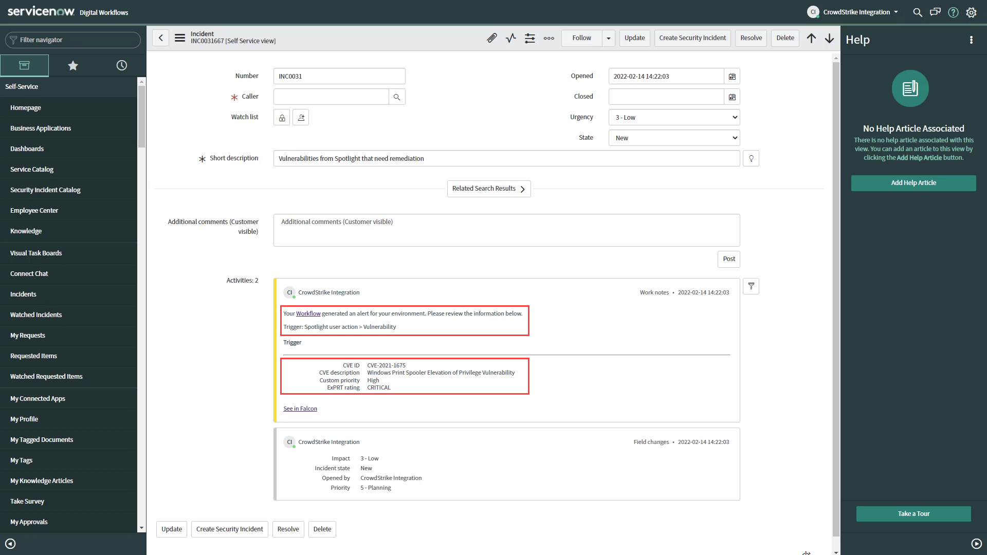The height and width of the screenshot is (555, 987).
Task: Open the Connect chat sidebar icon
Action: pos(935,12)
